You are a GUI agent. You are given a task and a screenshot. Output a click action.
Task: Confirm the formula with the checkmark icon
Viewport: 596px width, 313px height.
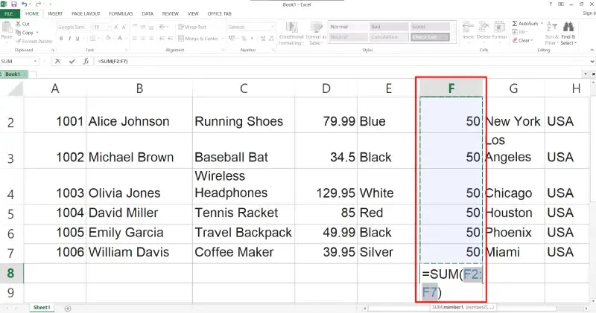[72, 61]
